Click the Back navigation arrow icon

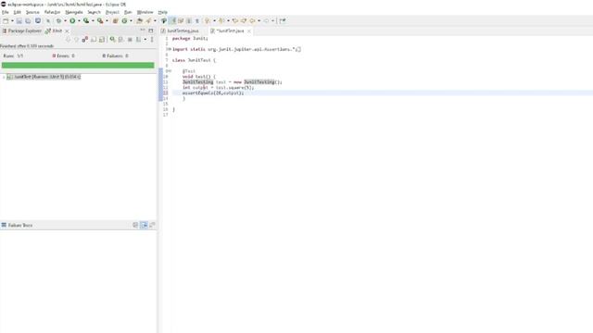[252, 20]
